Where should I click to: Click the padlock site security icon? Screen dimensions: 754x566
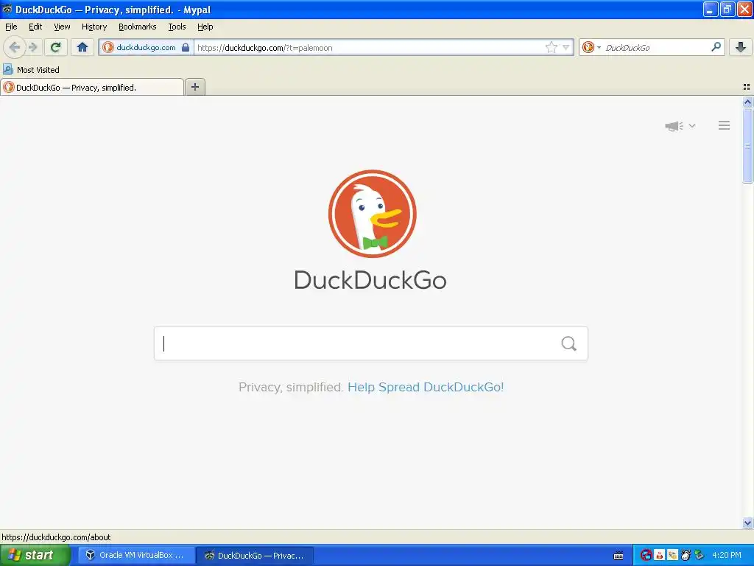185,47
